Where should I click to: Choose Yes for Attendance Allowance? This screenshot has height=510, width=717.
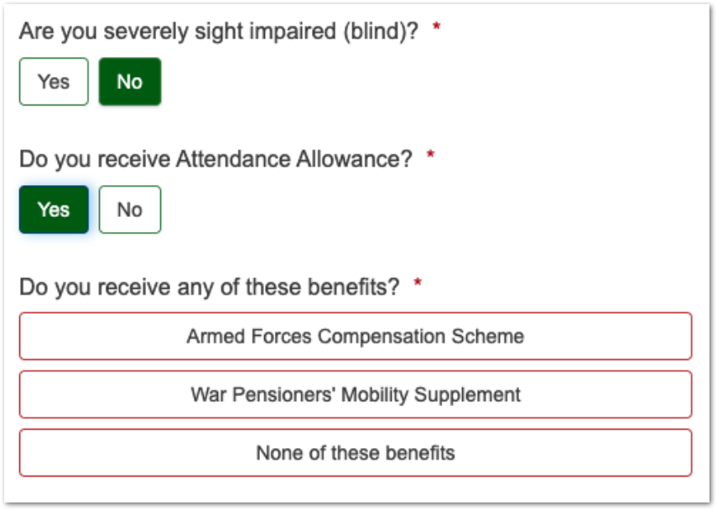pos(54,209)
